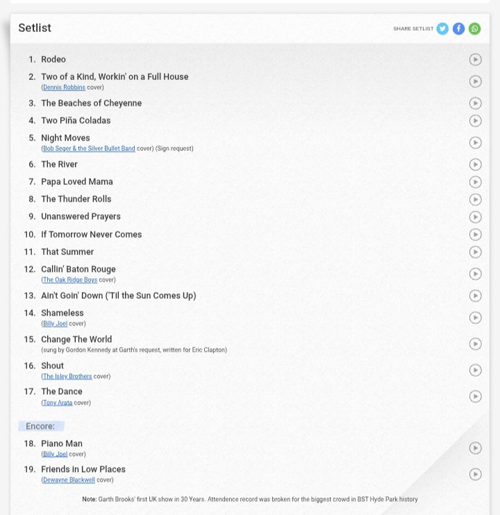Screen dimensions: 500x515
Task: Play the song Rodeo
Action: coord(475,60)
